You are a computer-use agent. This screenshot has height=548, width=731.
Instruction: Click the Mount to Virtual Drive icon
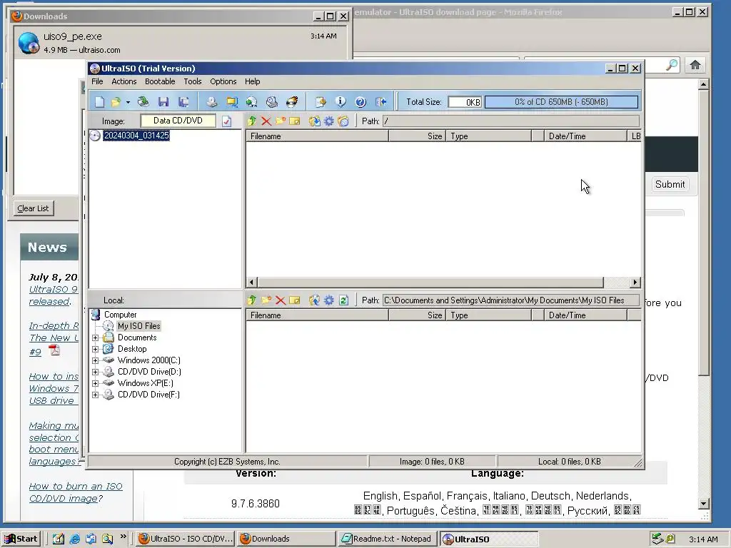[x=272, y=101]
